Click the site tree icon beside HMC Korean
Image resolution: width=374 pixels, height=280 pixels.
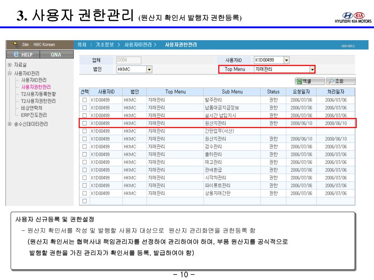click(16, 45)
